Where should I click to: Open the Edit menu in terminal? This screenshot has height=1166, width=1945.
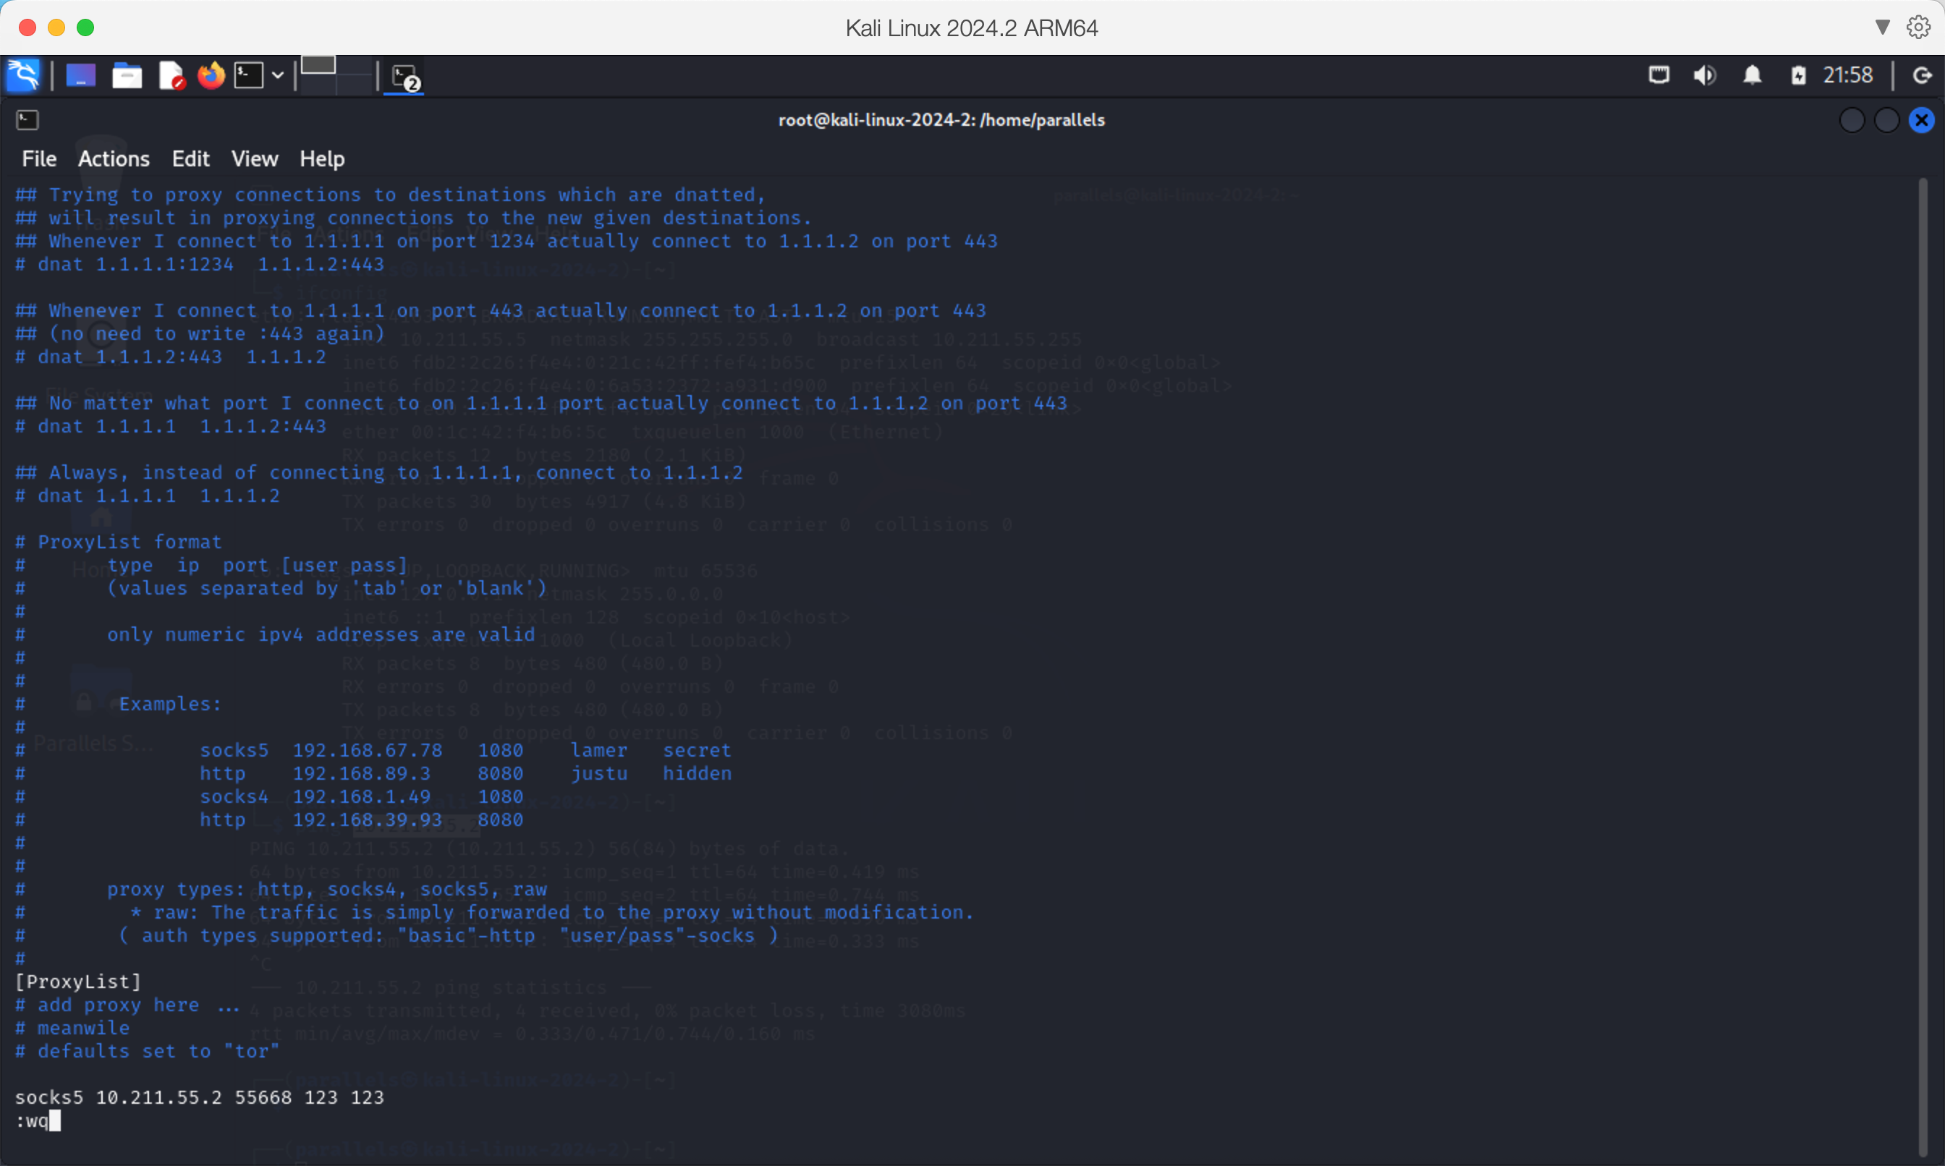pyautogui.click(x=190, y=158)
